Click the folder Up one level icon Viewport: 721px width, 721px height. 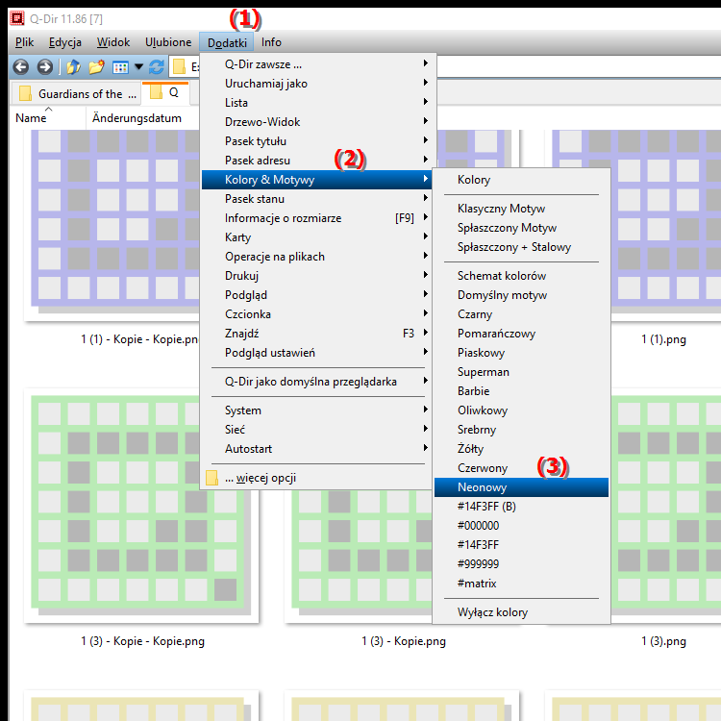click(x=74, y=67)
